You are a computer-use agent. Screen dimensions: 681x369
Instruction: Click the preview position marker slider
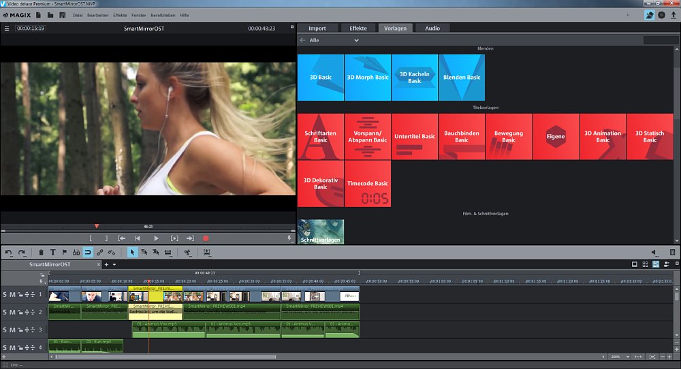pos(97,226)
